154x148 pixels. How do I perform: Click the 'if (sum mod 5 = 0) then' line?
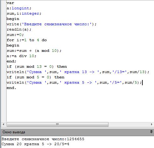point(35,77)
